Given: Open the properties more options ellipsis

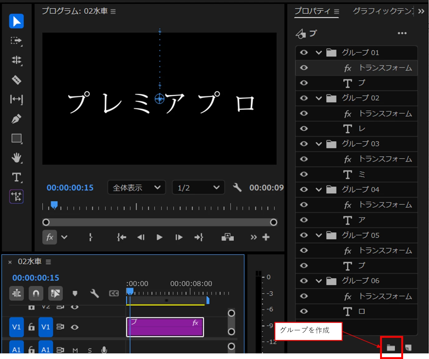Looking at the screenshot, I should point(402,33).
